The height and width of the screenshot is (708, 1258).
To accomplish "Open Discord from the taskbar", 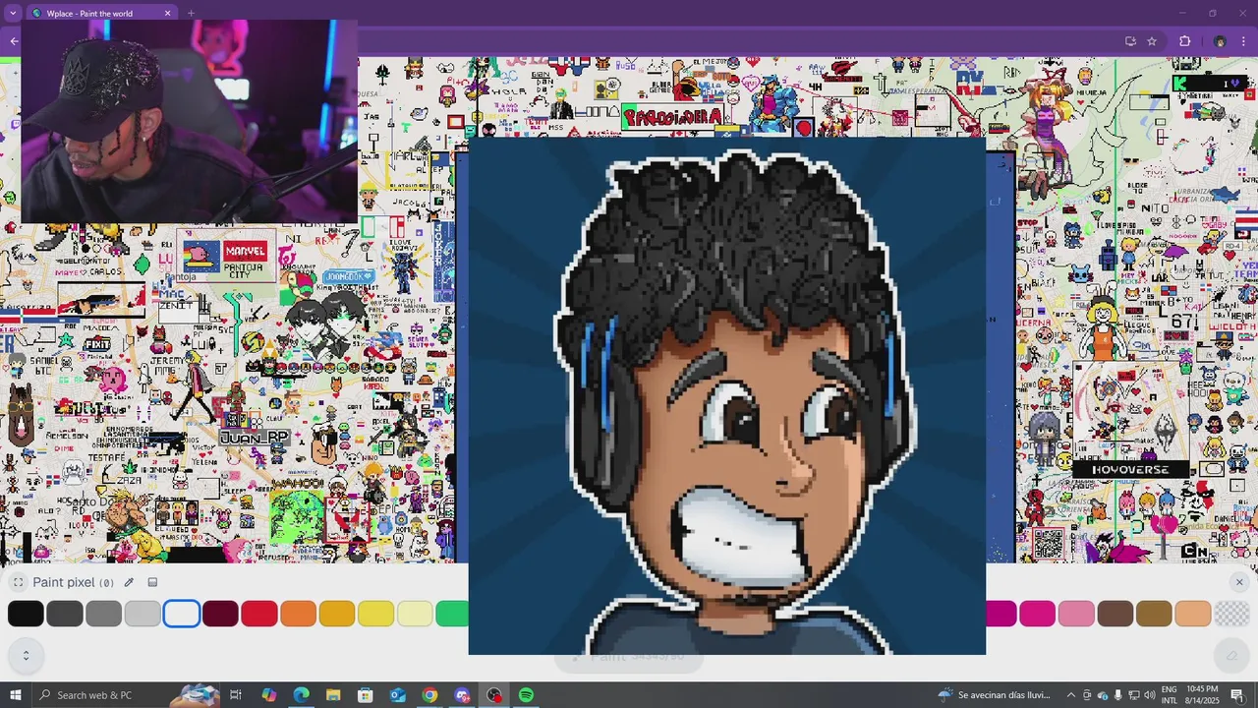I will coord(462,695).
